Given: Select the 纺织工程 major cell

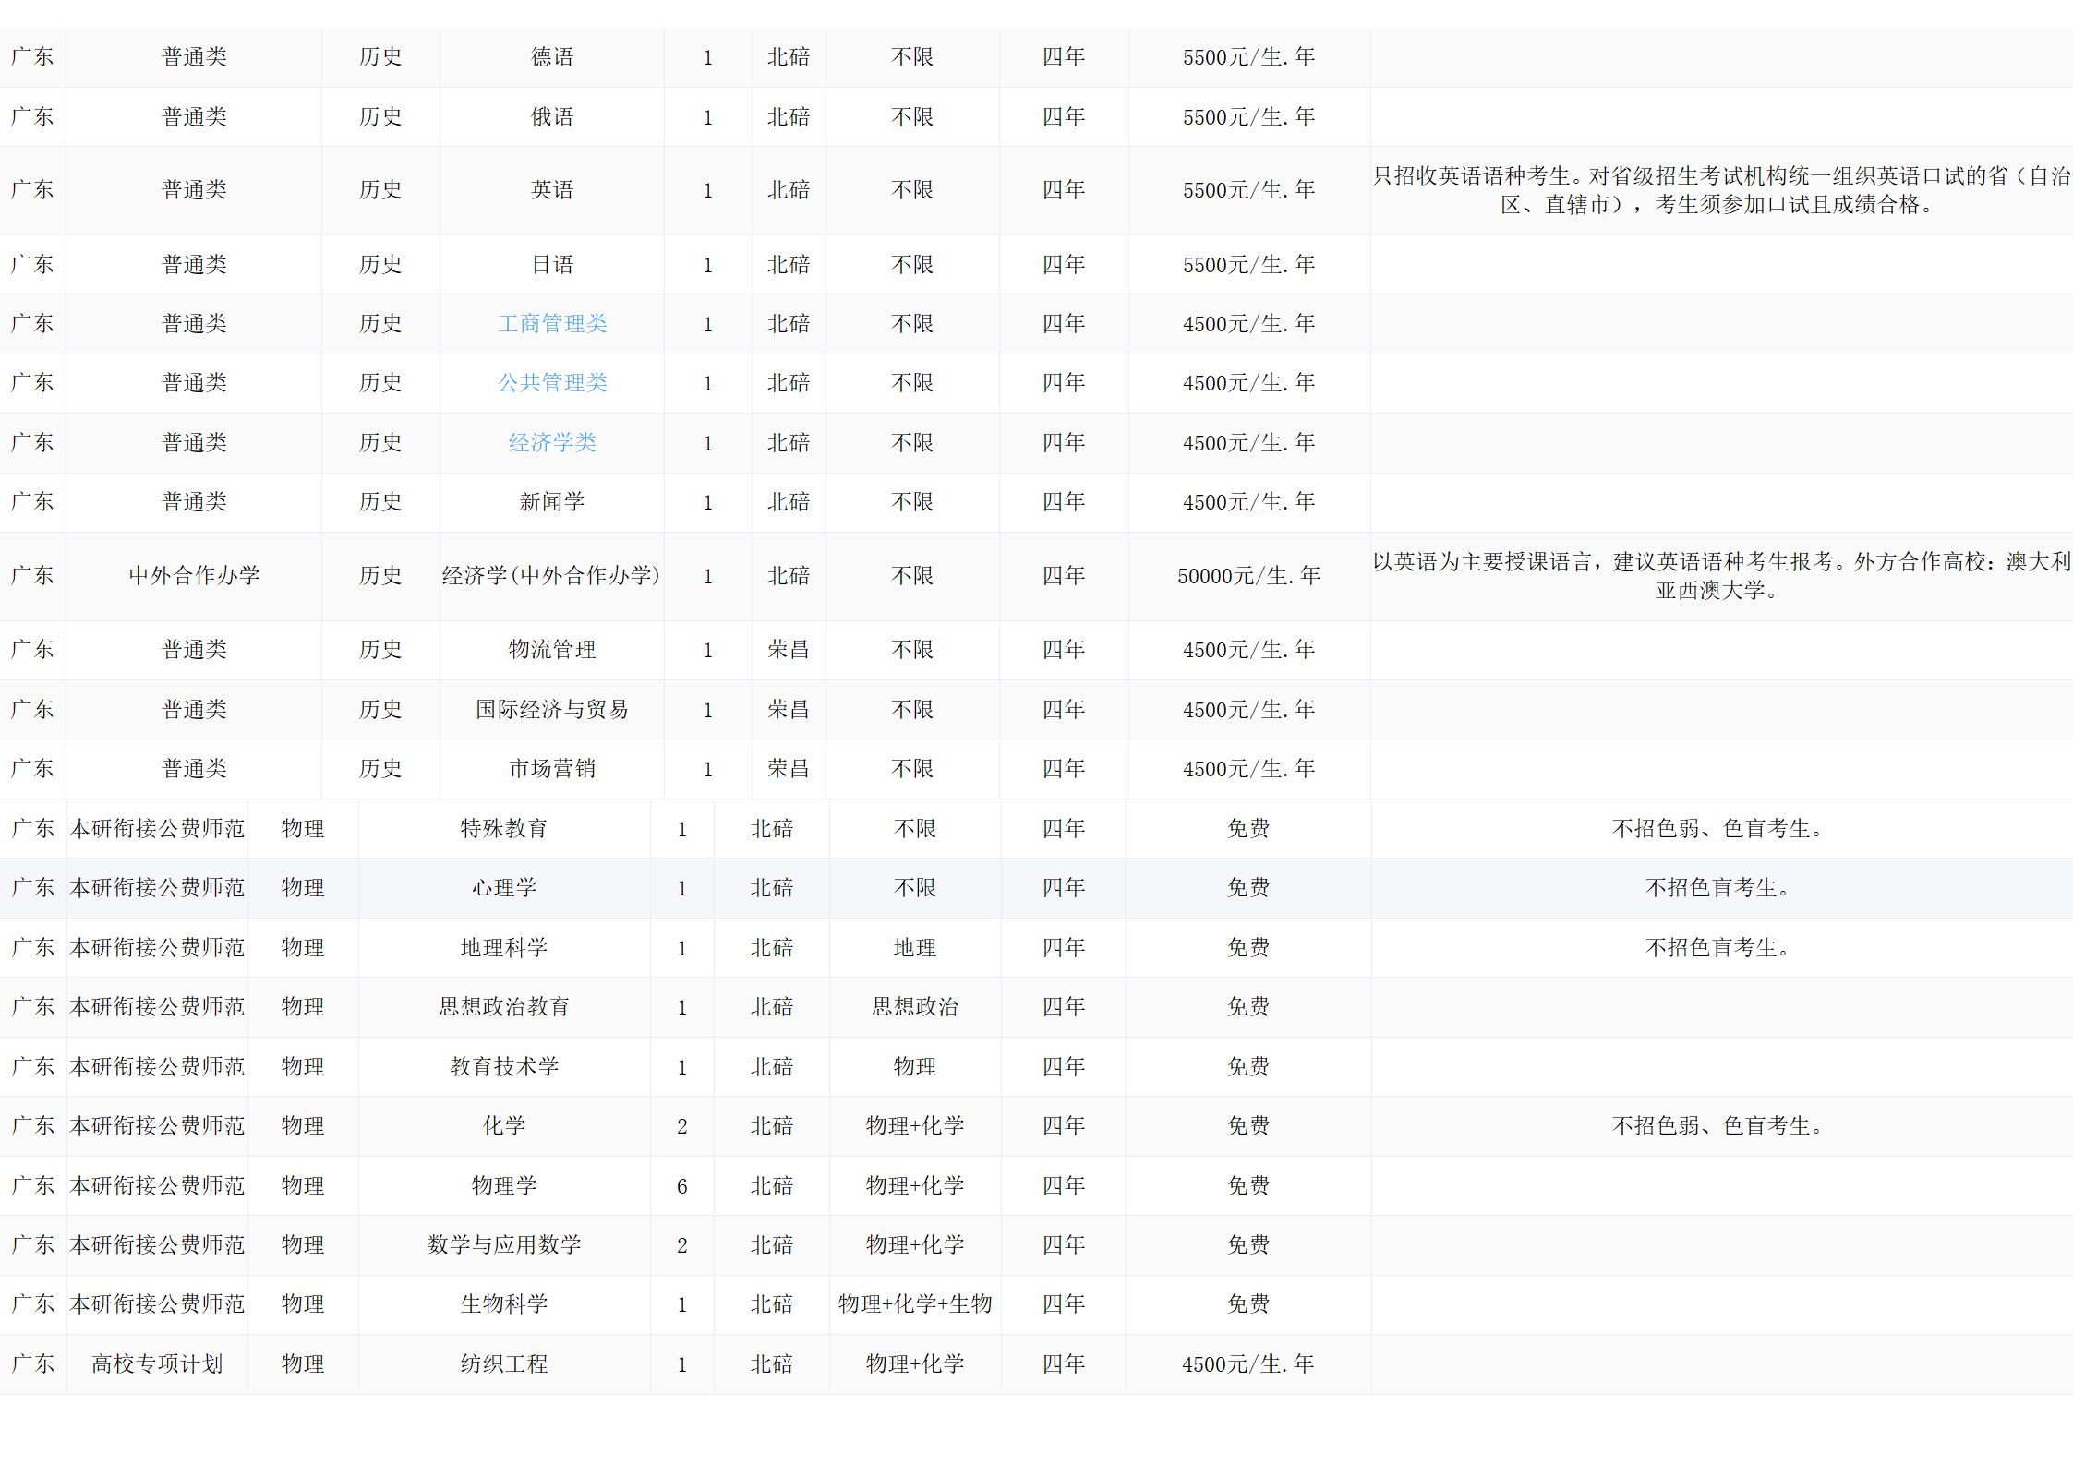Looking at the screenshot, I should tap(504, 1364).
